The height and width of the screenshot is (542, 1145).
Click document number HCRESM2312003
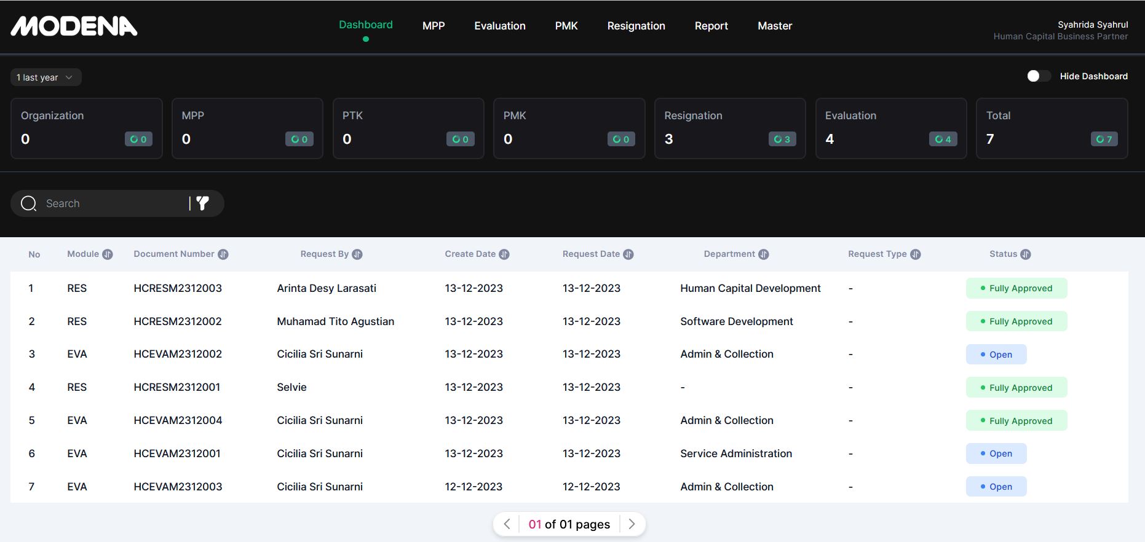coord(178,288)
